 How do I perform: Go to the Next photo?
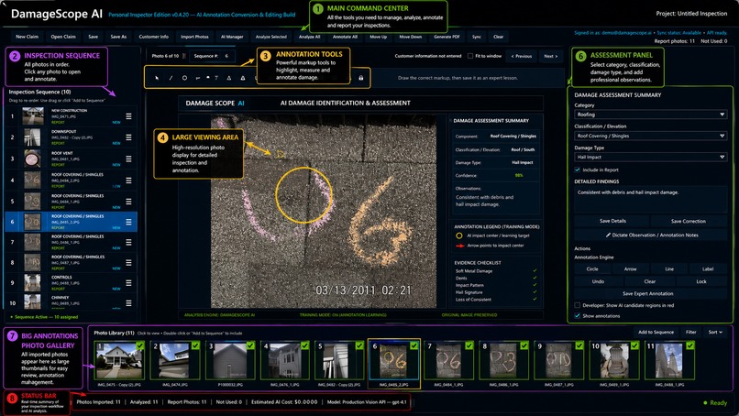[550, 56]
